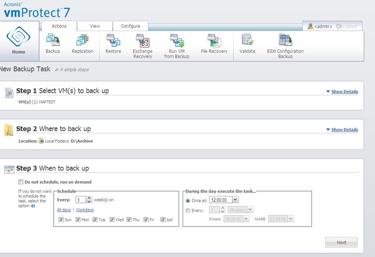Click the All days link
The height and width of the screenshot is (257, 375).
[64, 210]
